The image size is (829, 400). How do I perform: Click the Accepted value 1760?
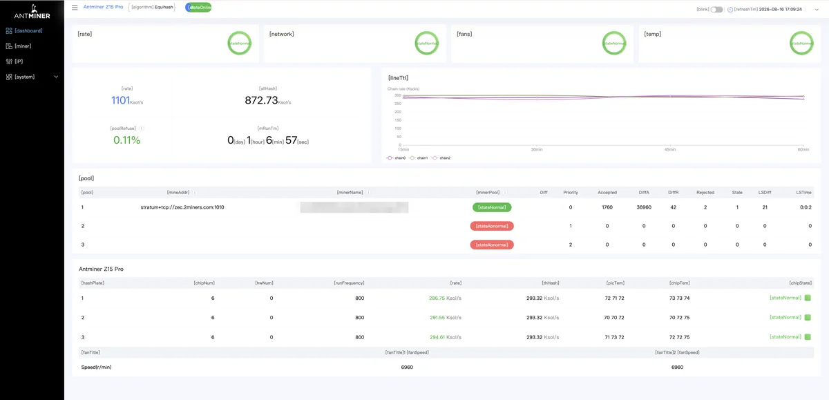pos(607,207)
